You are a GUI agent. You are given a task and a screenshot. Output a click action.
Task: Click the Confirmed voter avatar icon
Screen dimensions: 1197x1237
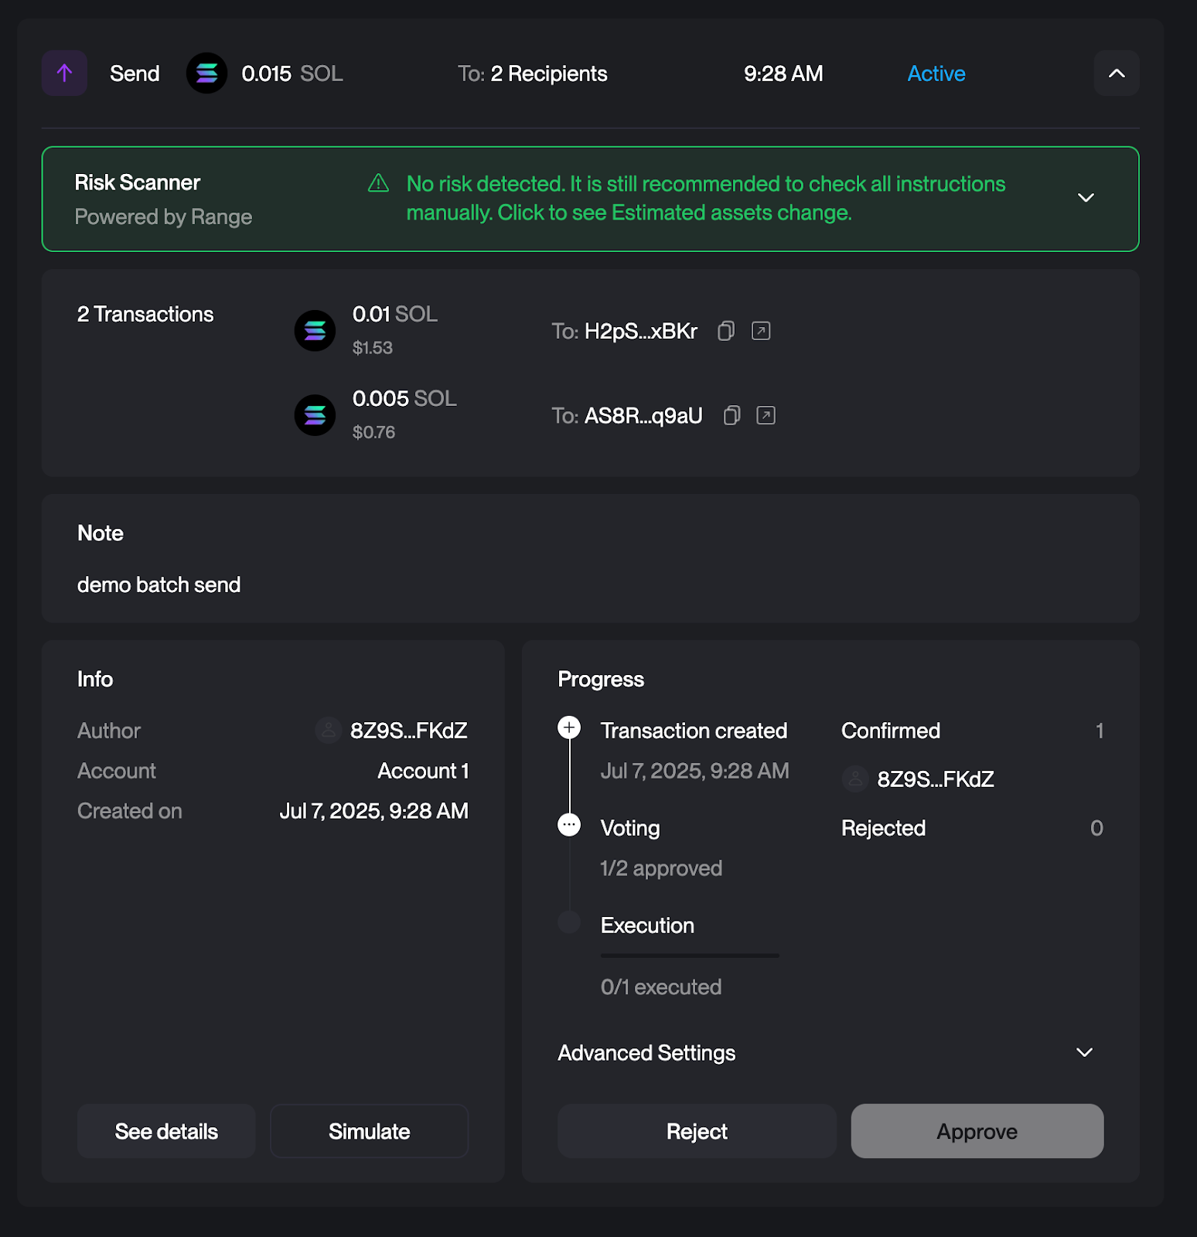tap(855, 779)
